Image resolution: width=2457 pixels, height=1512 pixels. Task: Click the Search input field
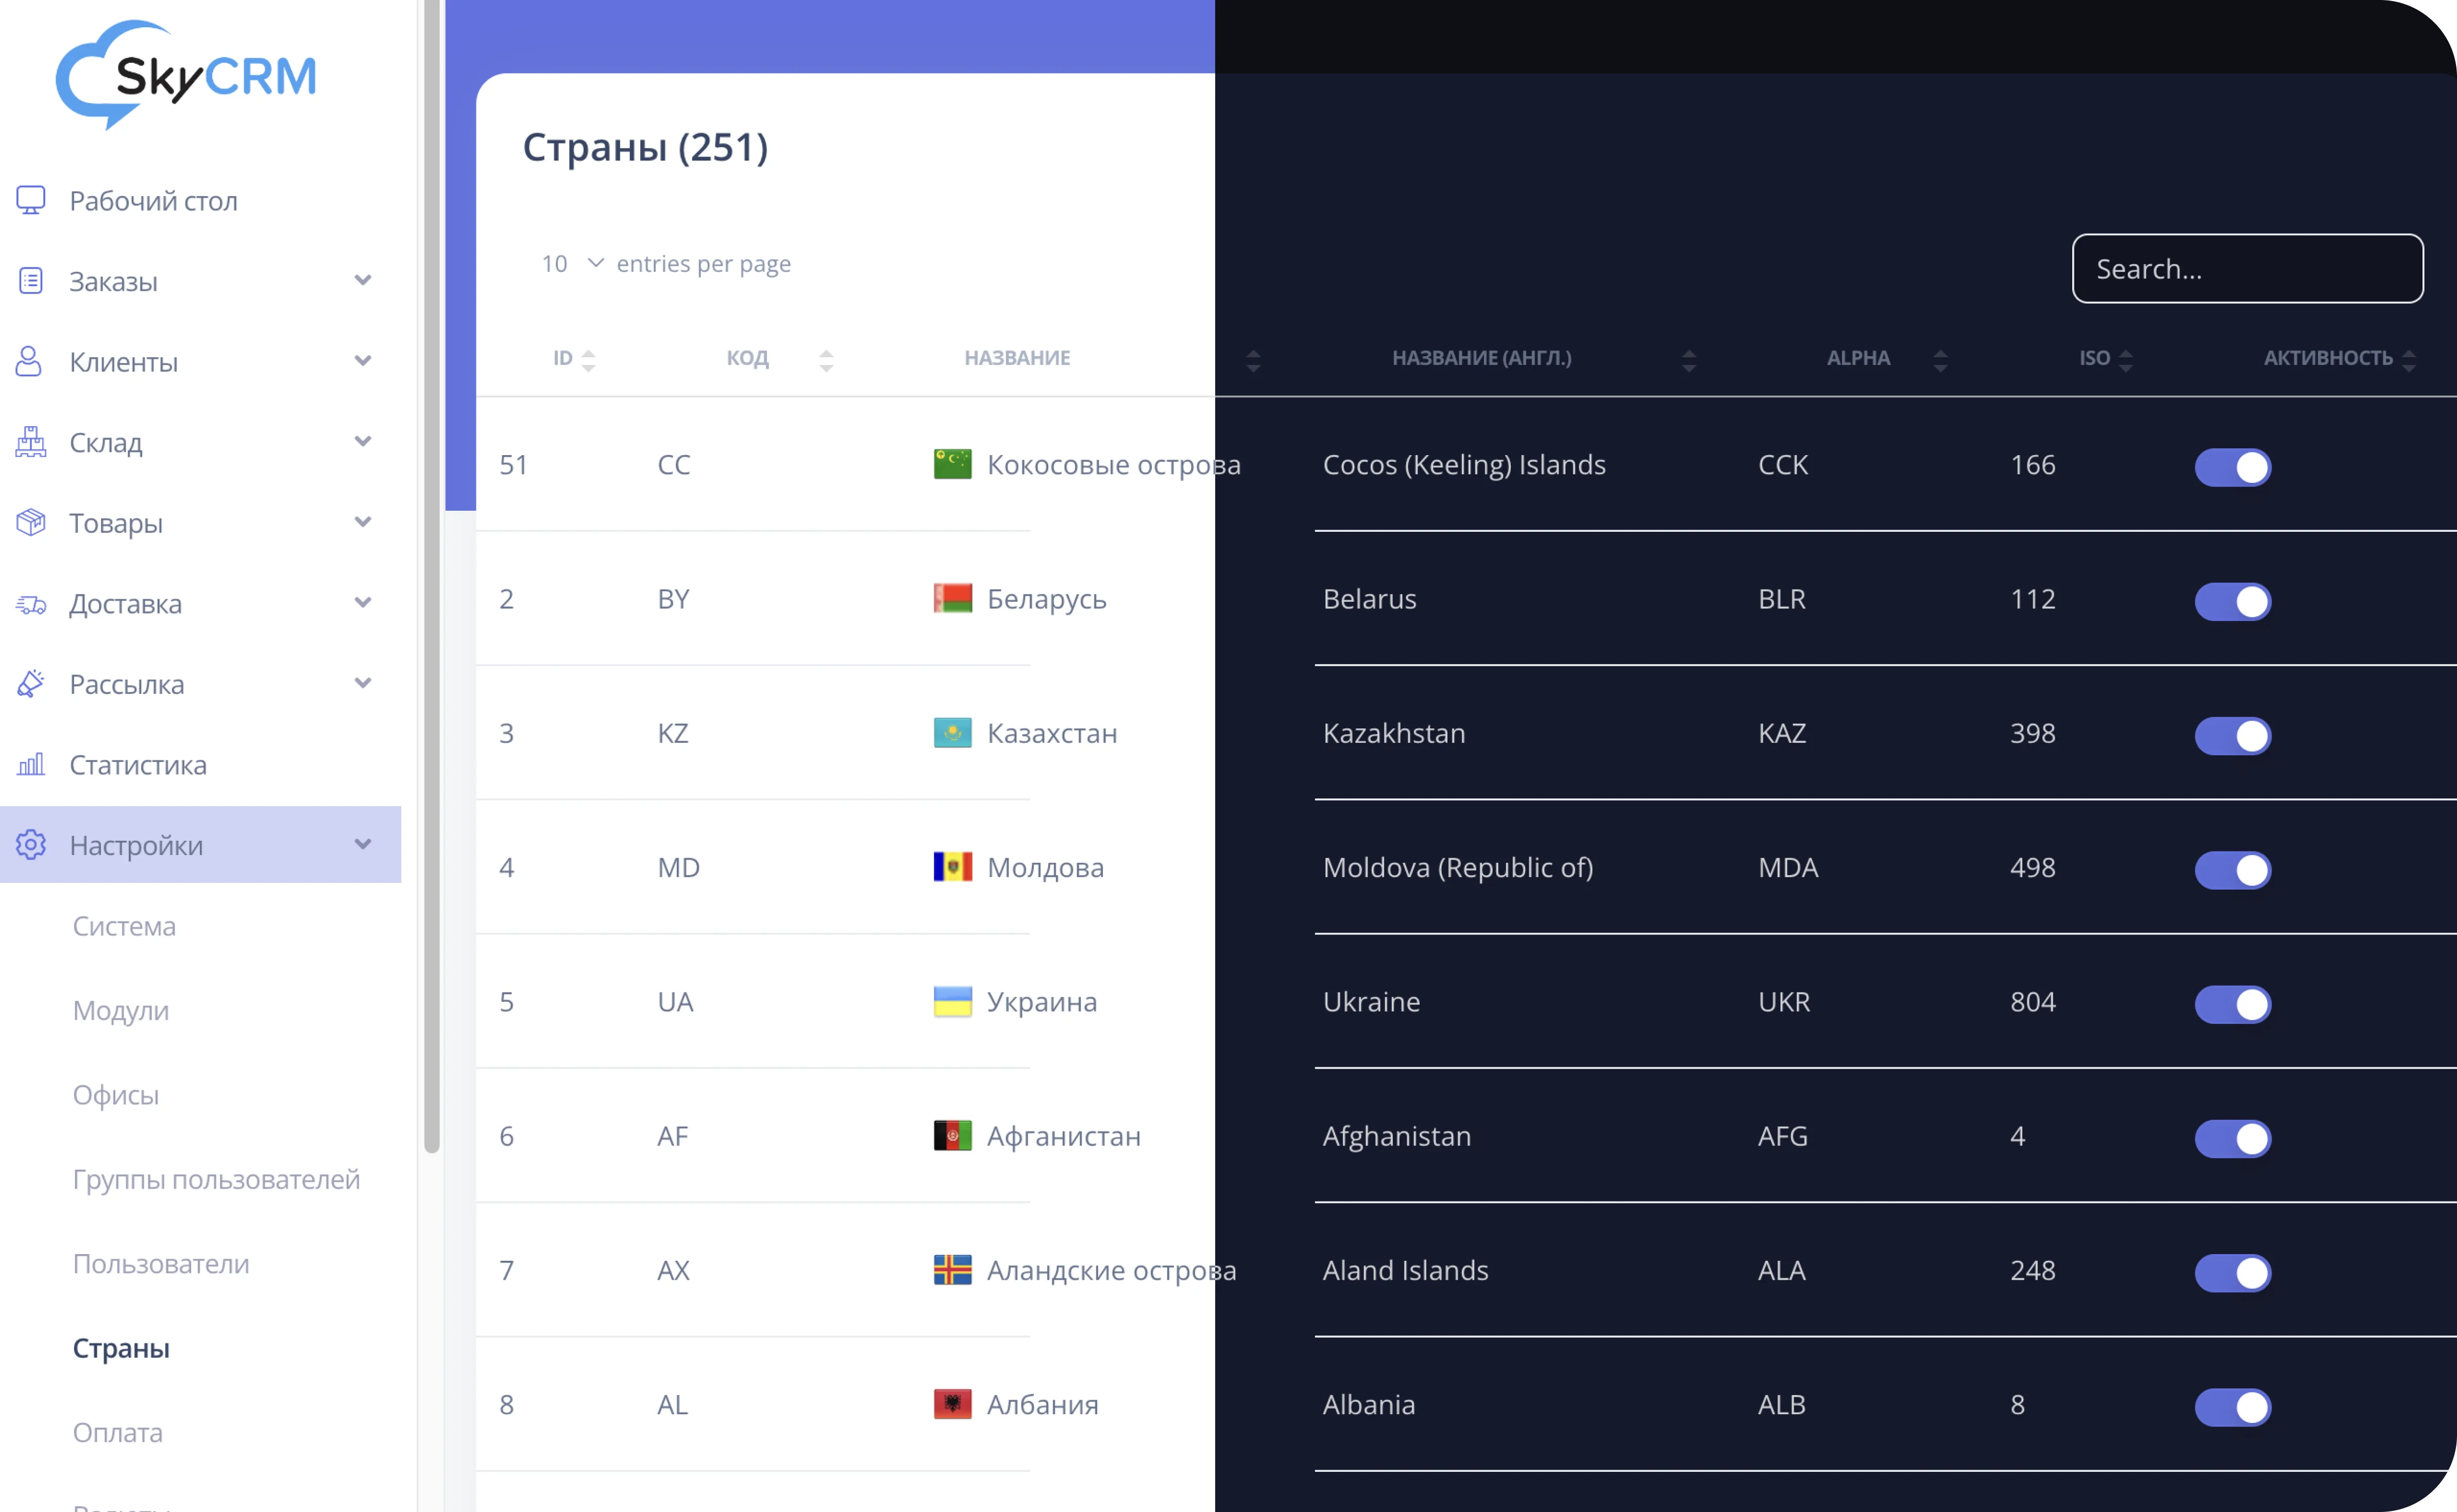click(2247, 268)
